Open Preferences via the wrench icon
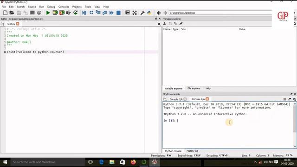The width and height of the screenshot is (297, 167). point(142,13)
